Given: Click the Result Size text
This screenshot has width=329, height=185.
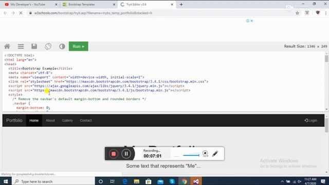Looking at the screenshot, I should click(x=305, y=46).
